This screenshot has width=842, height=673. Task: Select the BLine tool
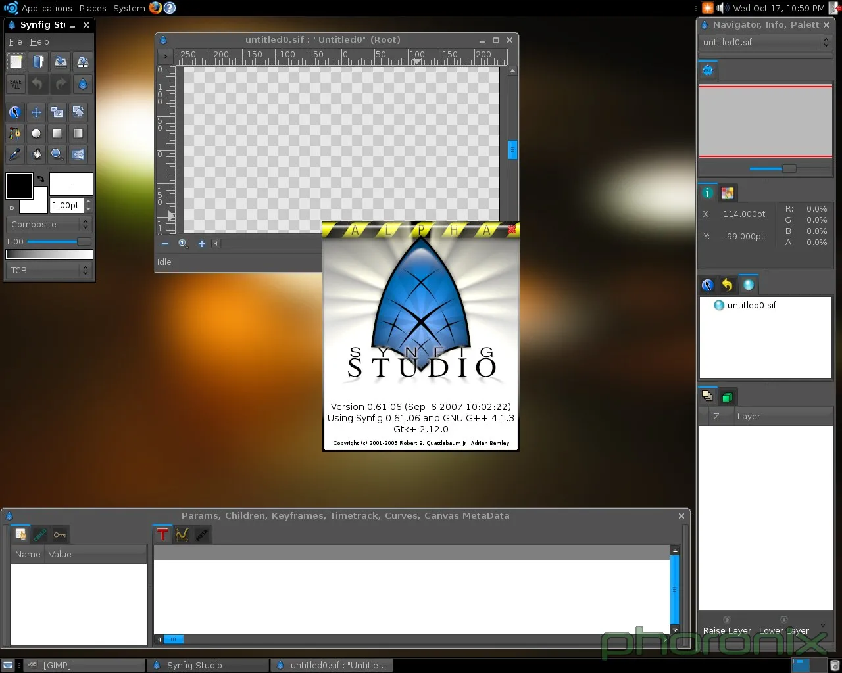[14, 133]
